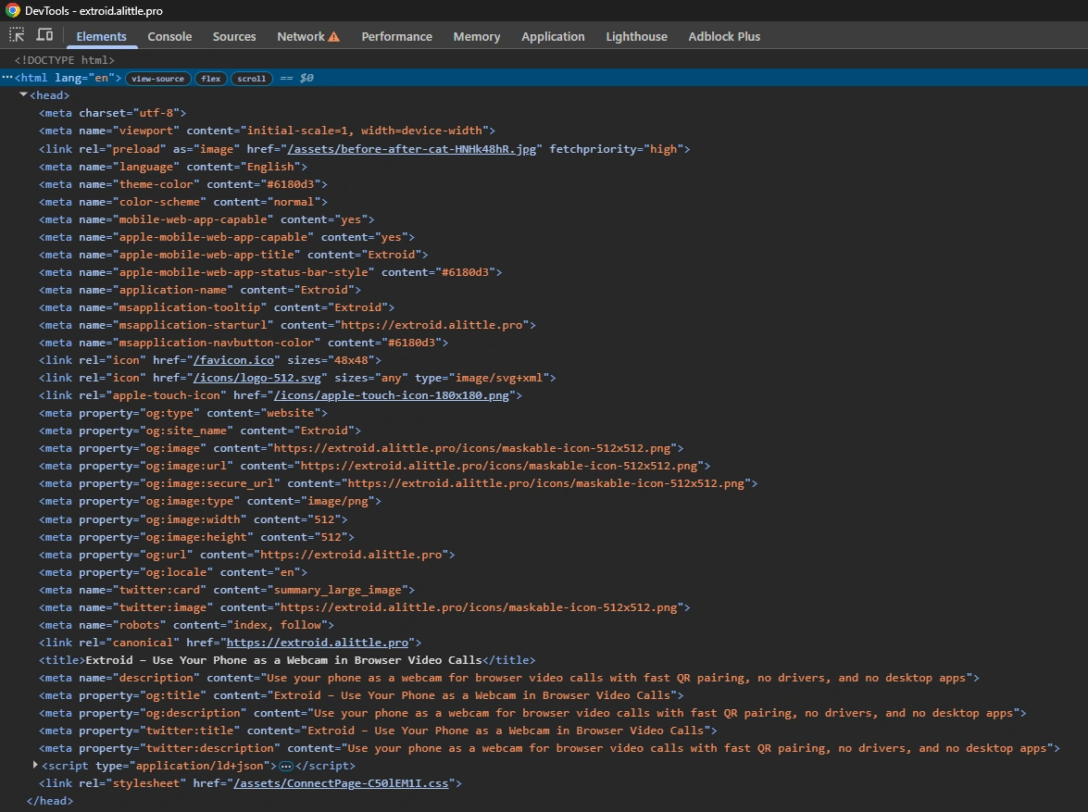Select the twitter:card meta node
1088x812 pixels.
click(x=227, y=589)
